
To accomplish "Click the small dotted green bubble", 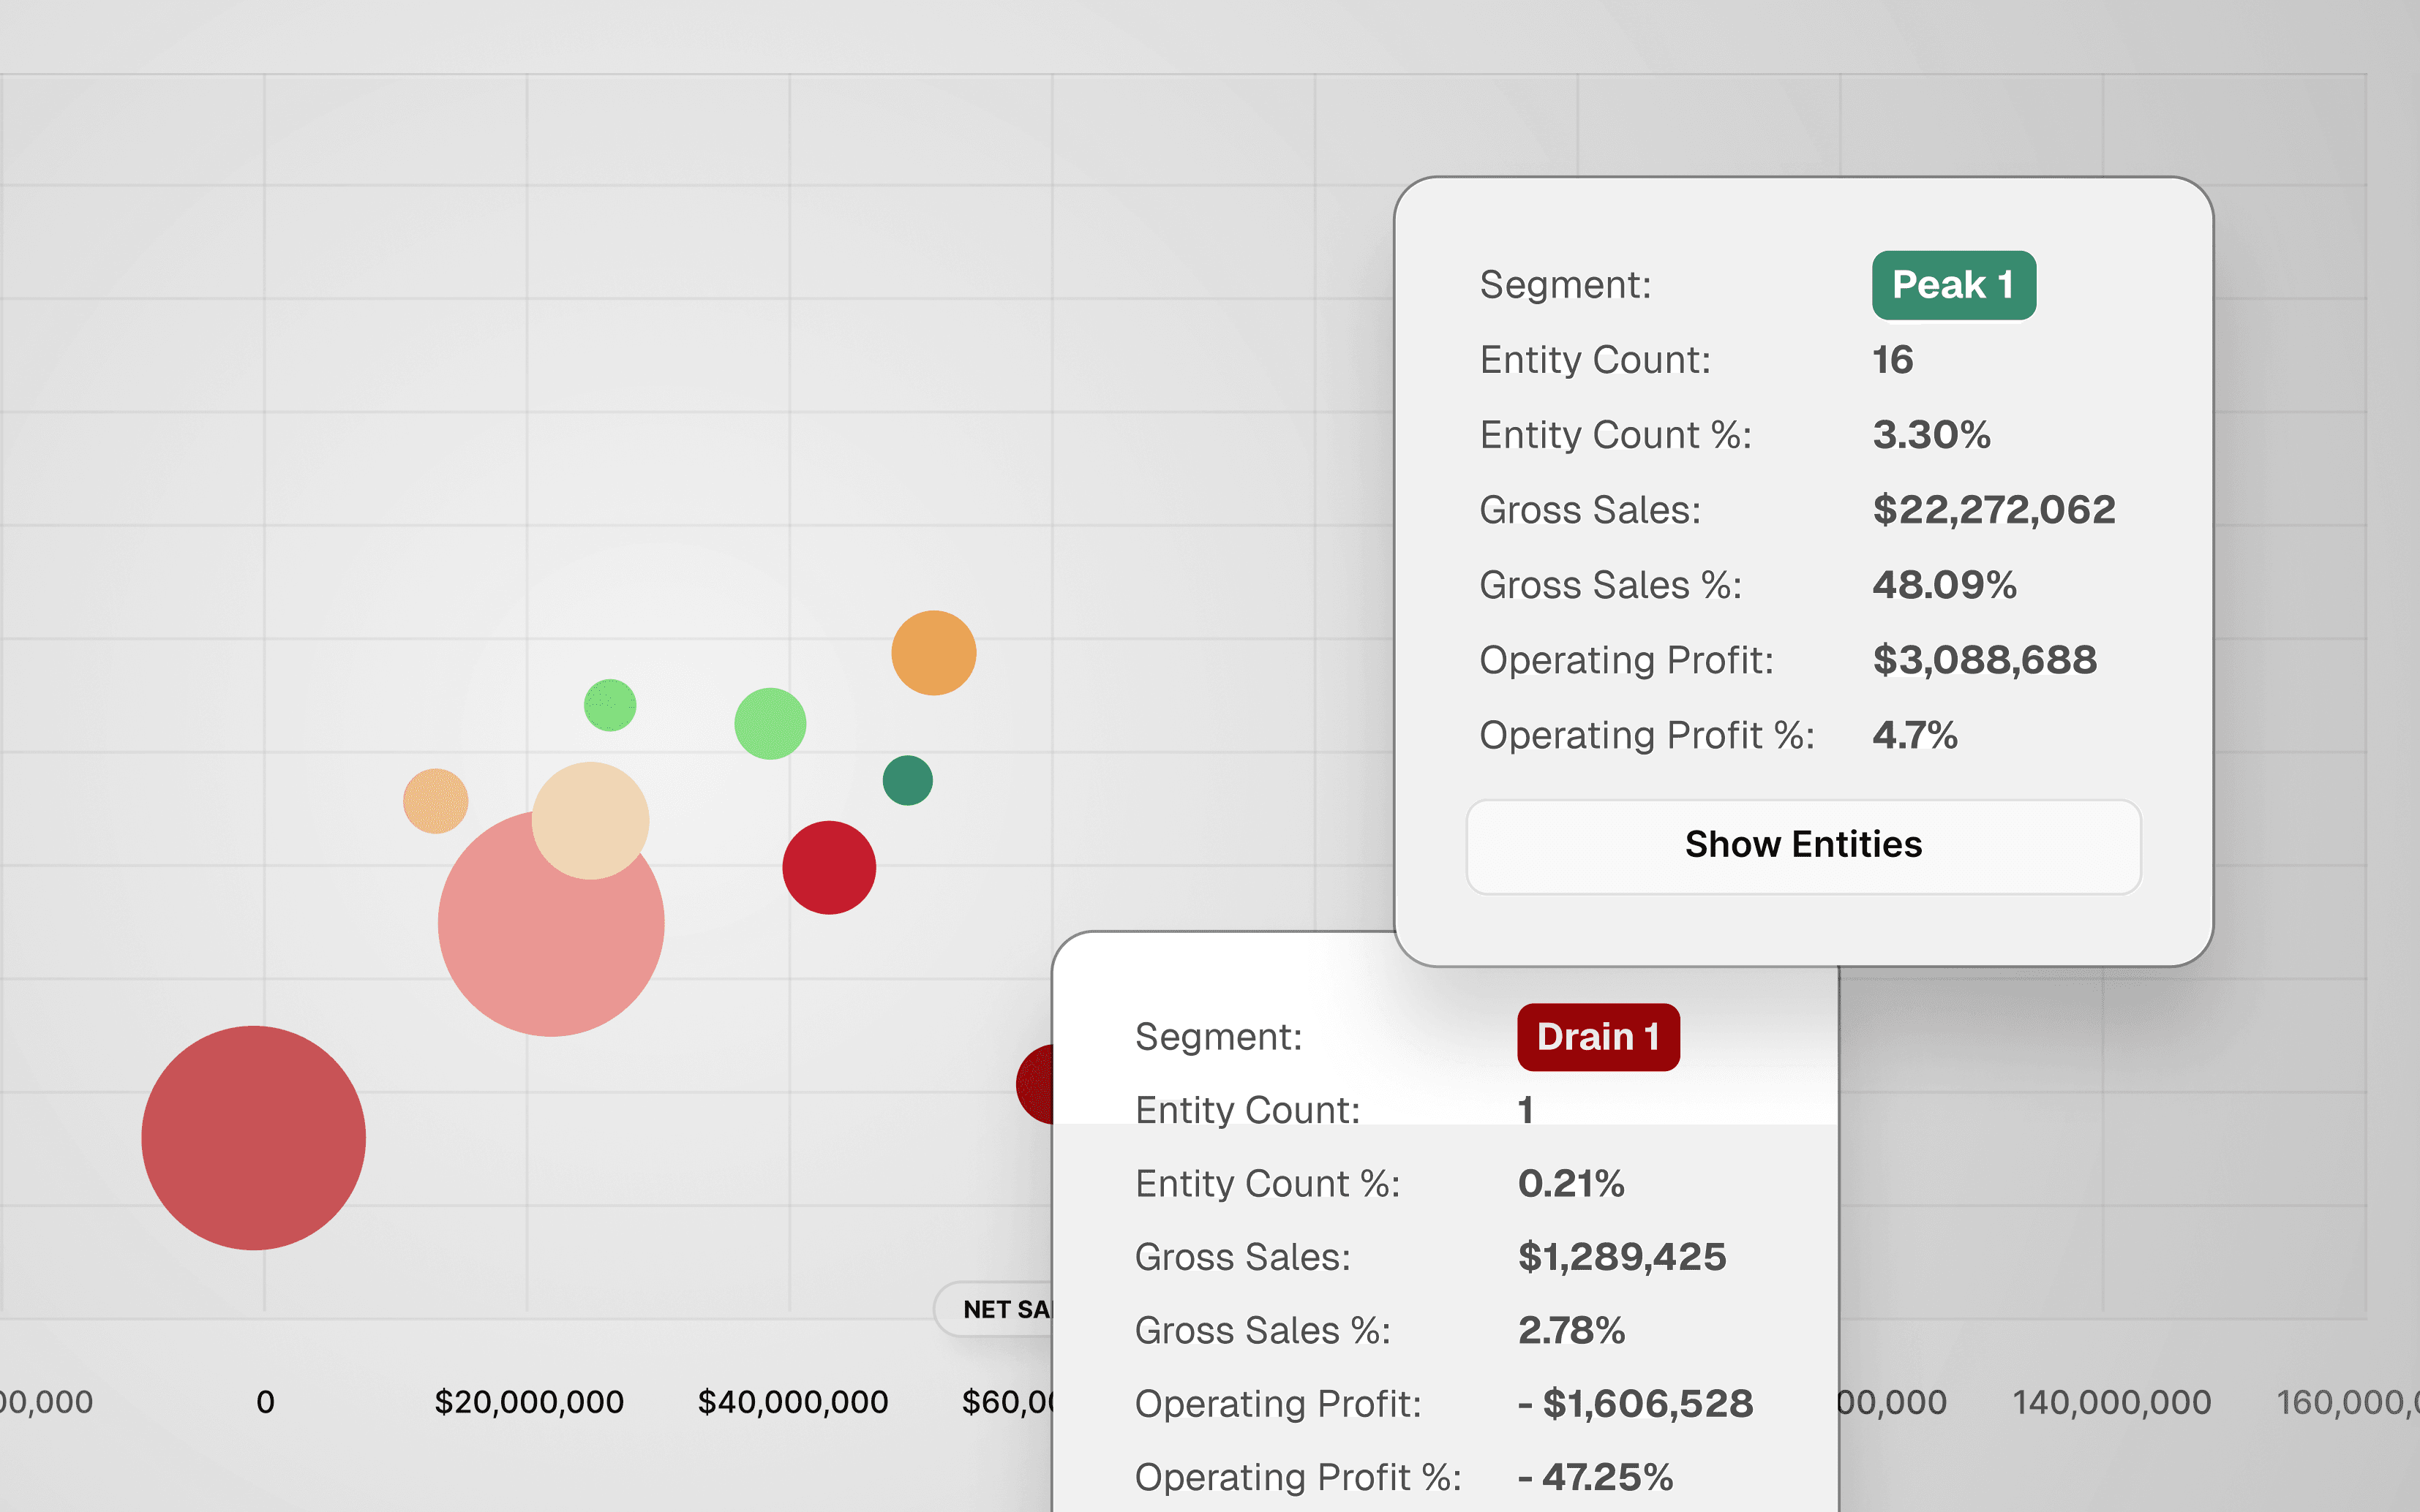I will coord(610,705).
